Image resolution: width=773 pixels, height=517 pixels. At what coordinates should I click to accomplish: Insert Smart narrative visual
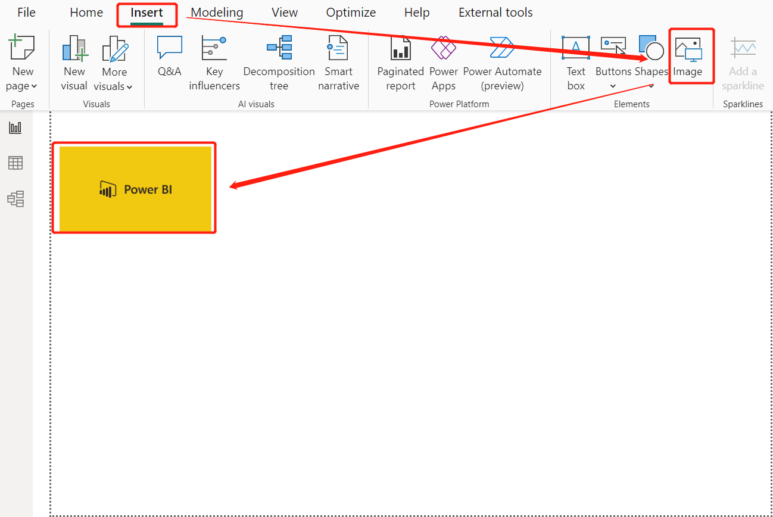[338, 63]
